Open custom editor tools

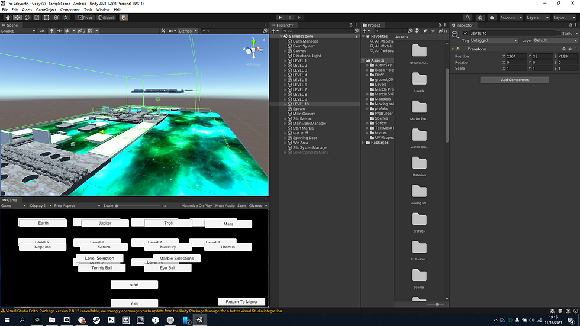pos(66,17)
